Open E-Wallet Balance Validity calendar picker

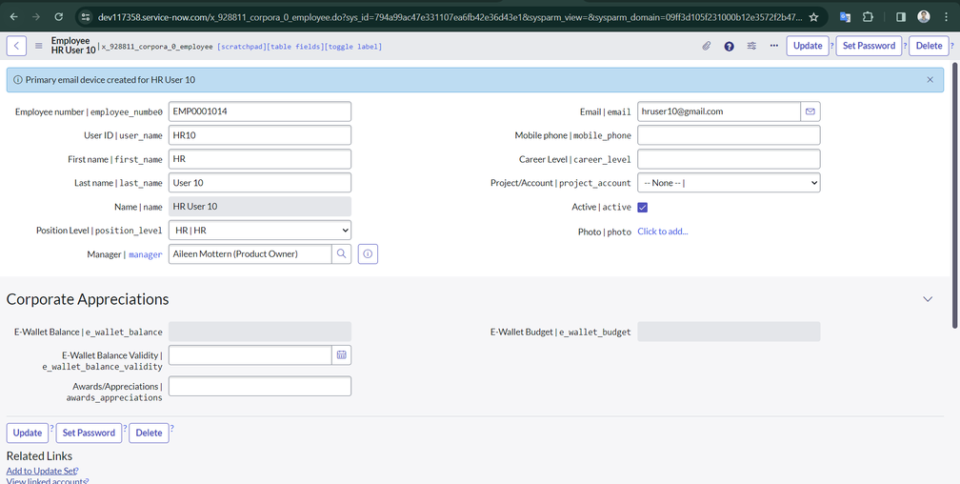pos(342,355)
